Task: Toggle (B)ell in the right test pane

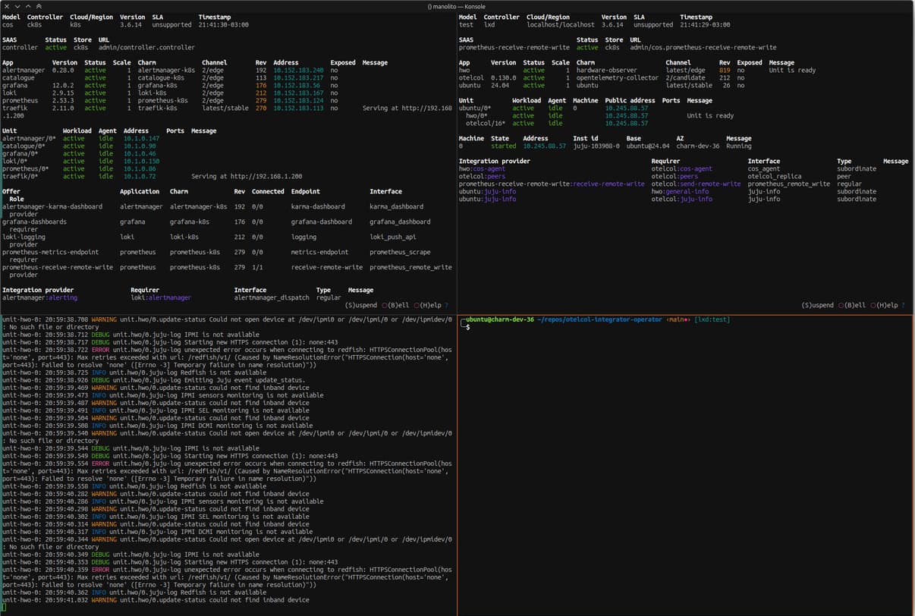Action: click(x=854, y=305)
